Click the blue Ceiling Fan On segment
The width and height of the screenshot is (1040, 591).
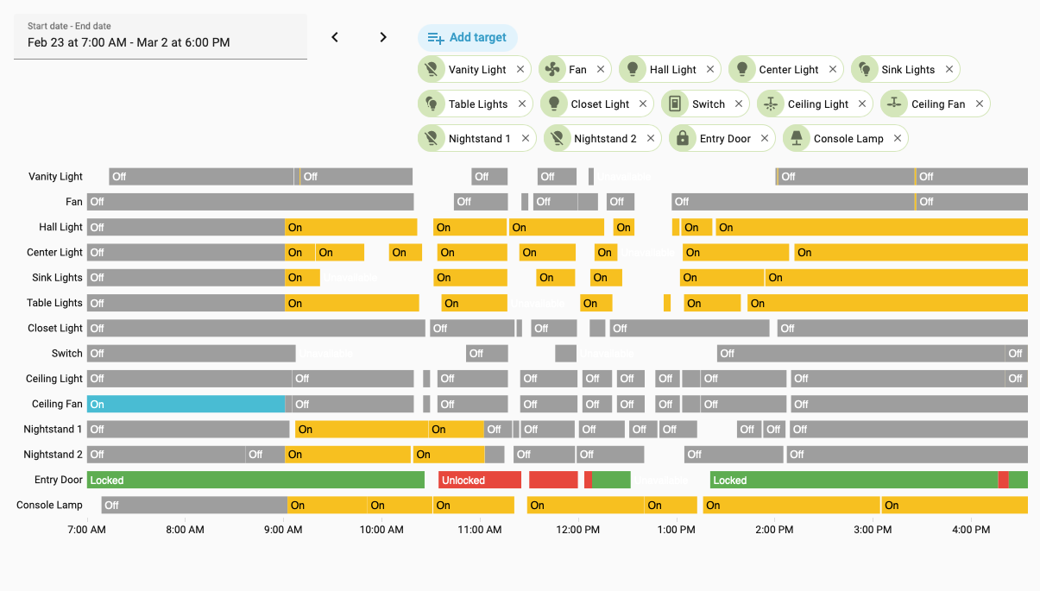pyautogui.click(x=186, y=404)
